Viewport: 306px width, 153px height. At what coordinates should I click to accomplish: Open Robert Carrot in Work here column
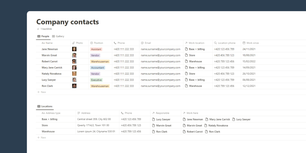193,132
